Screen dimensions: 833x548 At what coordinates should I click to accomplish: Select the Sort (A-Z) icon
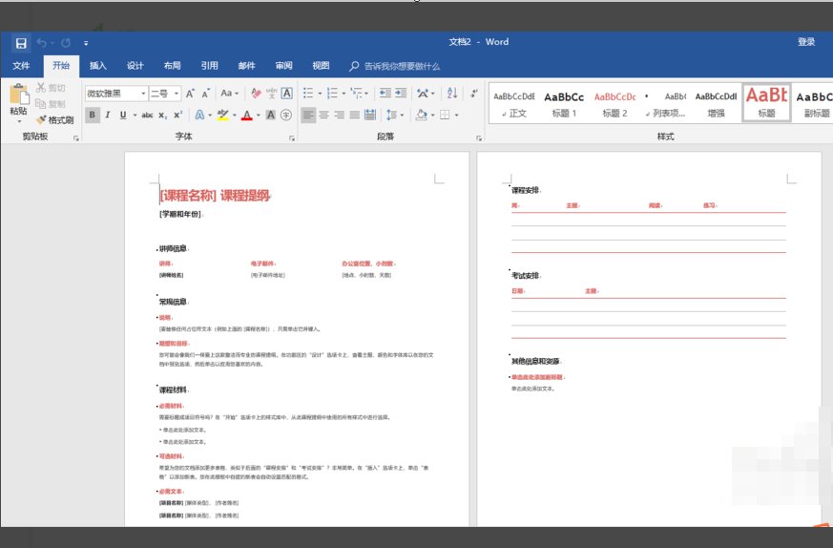[449, 93]
